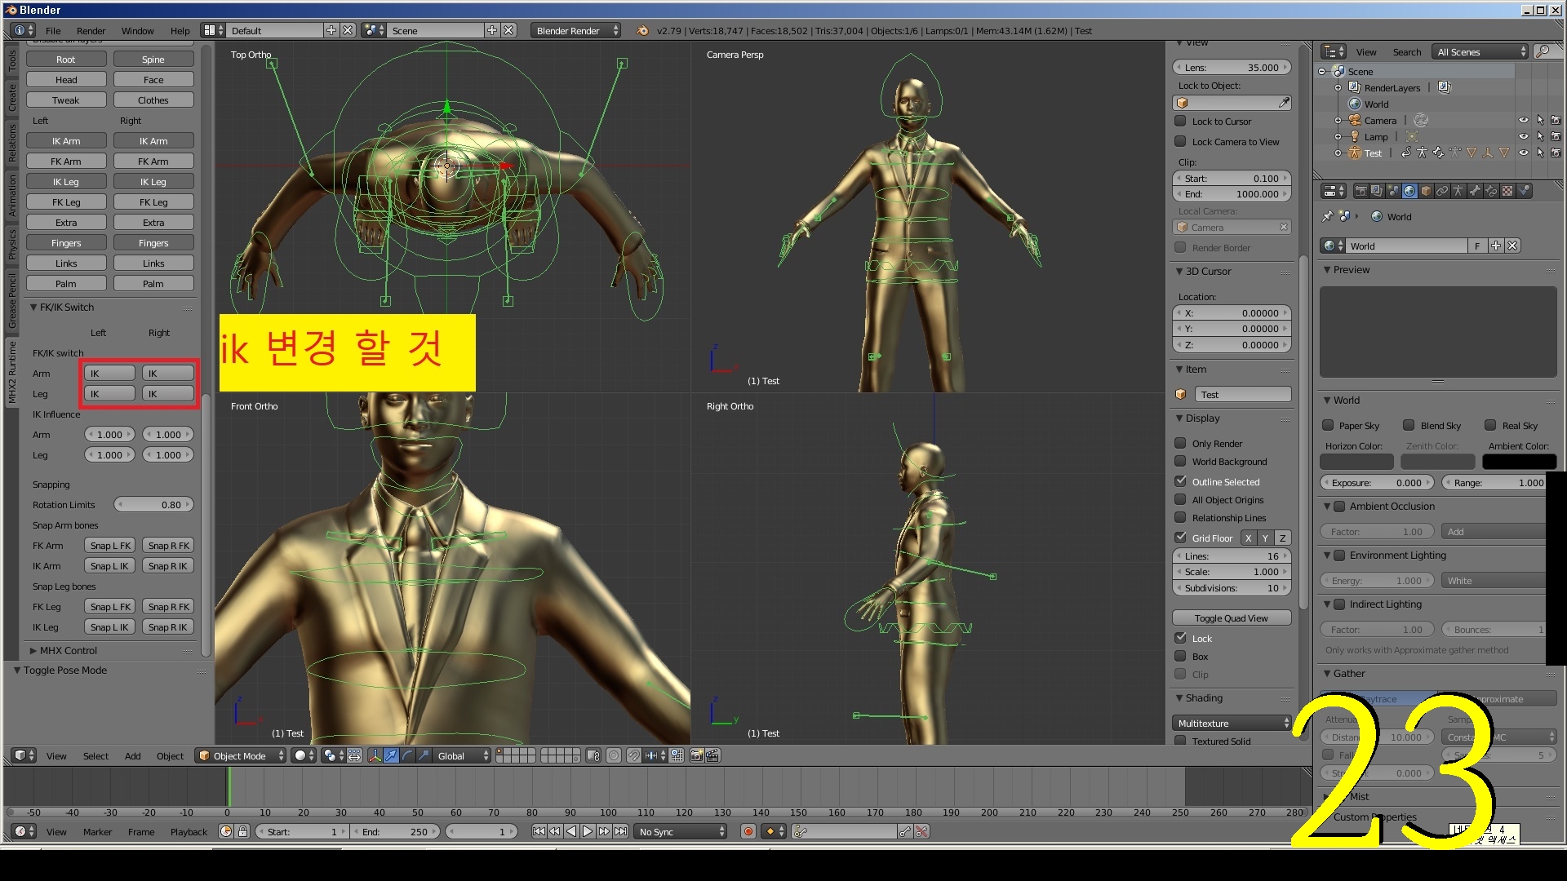Open Bone tab in Properties header

(x=1476, y=191)
